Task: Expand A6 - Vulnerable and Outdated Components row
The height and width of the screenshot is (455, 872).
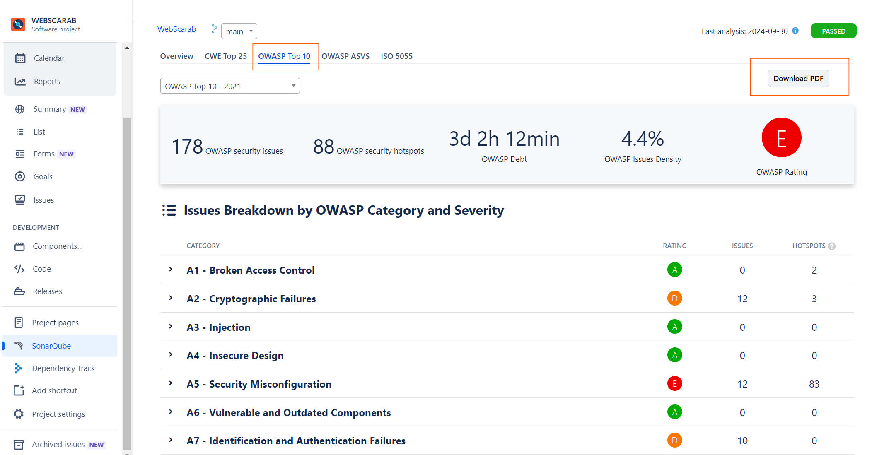Action: [171, 412]
